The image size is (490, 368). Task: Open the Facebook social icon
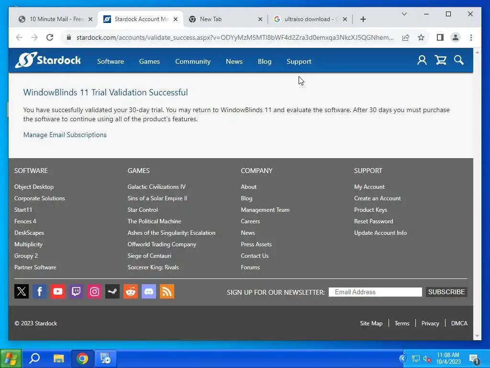[x=40, y=291]
